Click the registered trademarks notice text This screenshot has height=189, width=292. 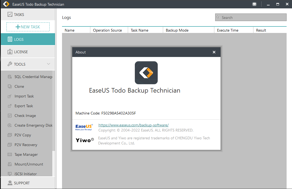click(x=154, y=140)
